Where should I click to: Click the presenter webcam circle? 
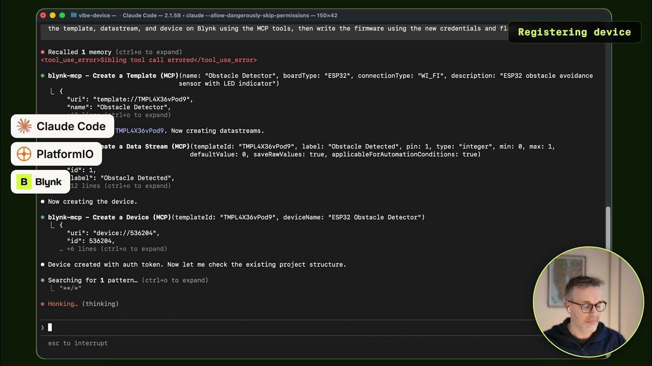(588, 301)
